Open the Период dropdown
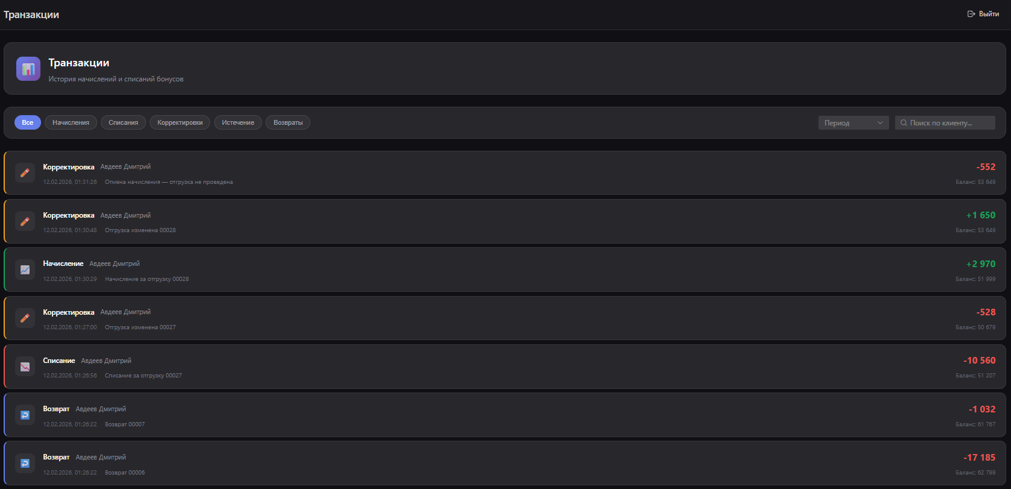Viewport: 1011px width, 489px height. pyautogui.click(x=853, y=123)
